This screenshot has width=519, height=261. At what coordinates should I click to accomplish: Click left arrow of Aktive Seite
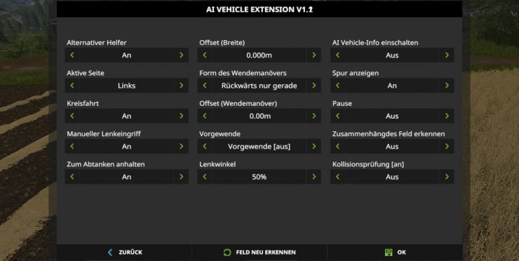[x=72, y=86]
